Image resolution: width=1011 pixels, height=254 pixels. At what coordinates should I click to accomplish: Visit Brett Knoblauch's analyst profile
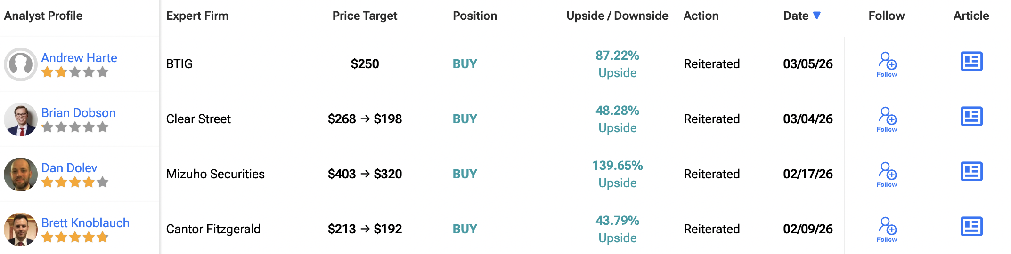point(85,223)
